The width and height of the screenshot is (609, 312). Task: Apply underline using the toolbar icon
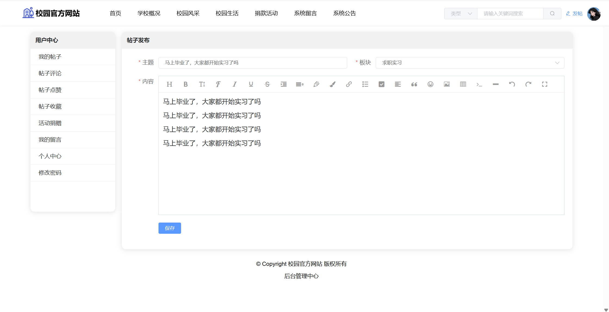[x=251, y=84]
